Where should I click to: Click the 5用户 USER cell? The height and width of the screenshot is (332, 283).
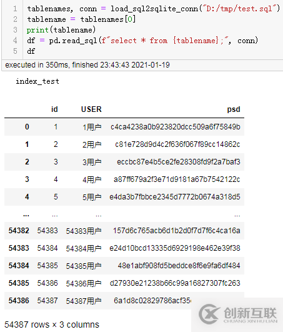tap(92, 197)
